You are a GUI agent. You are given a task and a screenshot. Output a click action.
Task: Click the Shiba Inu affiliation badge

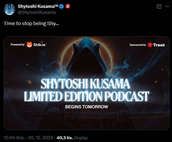(x=68, y=6)
